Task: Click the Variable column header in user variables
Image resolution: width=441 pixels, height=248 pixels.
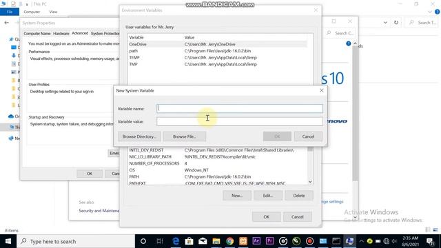Action: pyautogui.click(x=136, y=37)
